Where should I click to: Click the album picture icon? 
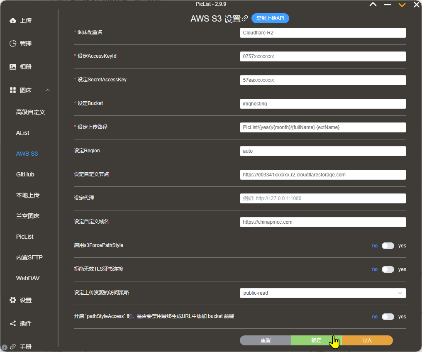coord(13,67)
